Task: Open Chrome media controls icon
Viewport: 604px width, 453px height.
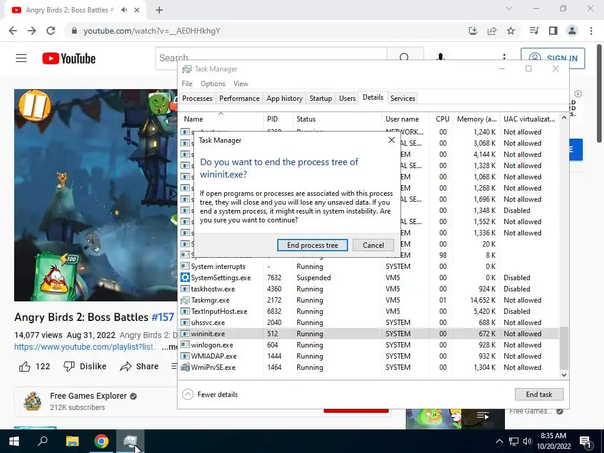Action: pos(534,31)
